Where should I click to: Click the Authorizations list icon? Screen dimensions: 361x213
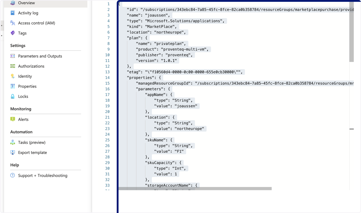(x=13, y=66)
